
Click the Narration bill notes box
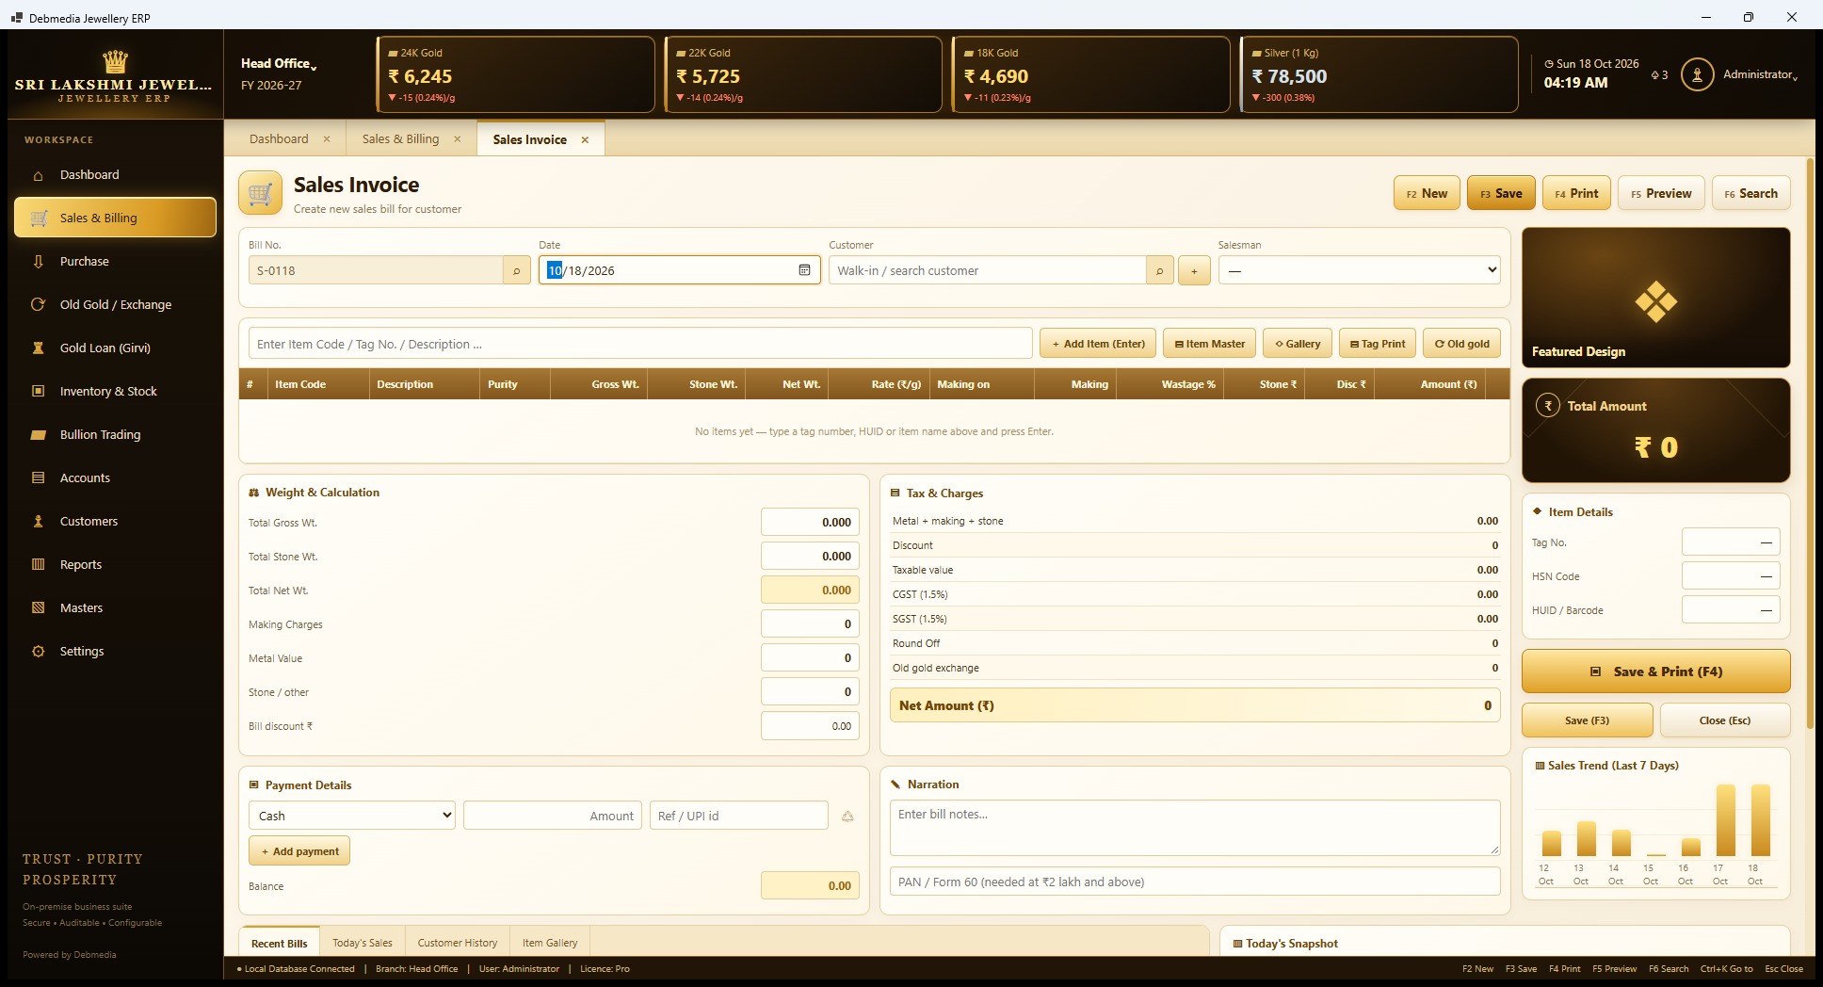[x=1195, y=828]
